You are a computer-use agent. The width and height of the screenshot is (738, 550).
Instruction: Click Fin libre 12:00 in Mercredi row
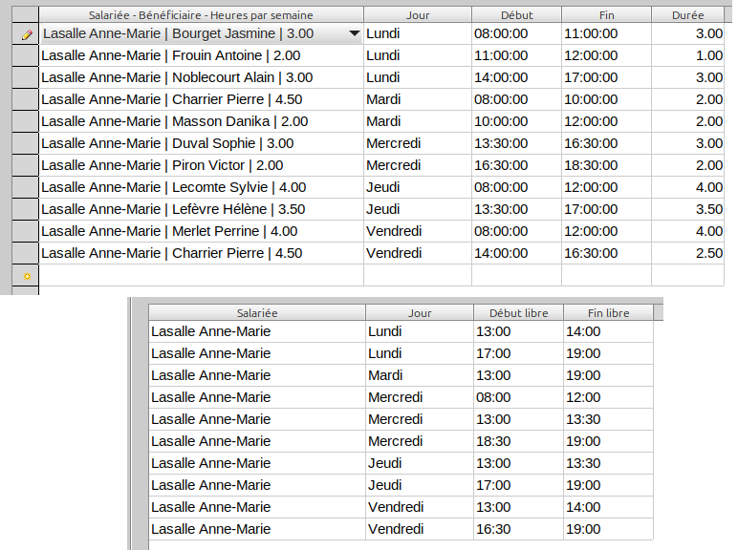click(609, 397)
